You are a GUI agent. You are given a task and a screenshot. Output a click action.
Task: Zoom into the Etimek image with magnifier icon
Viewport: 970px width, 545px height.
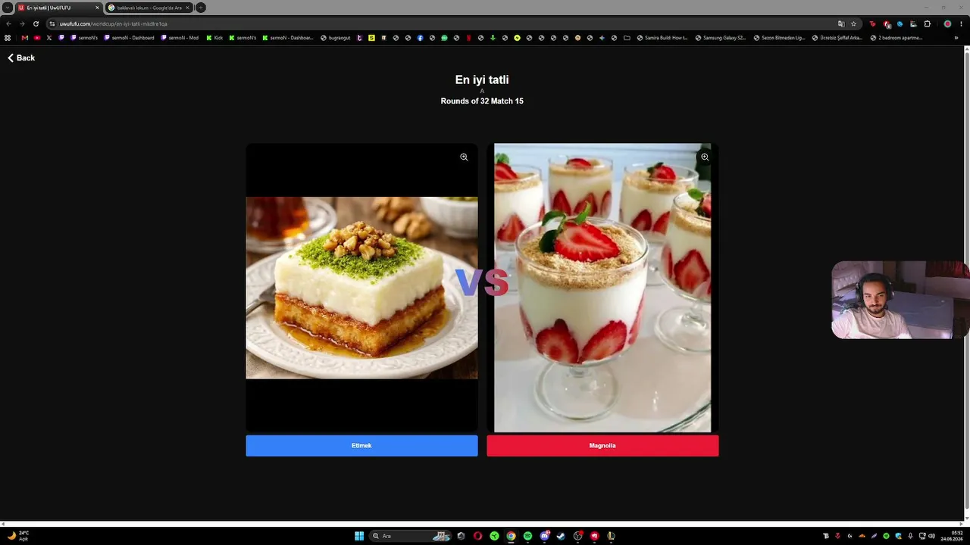point(464,157)
